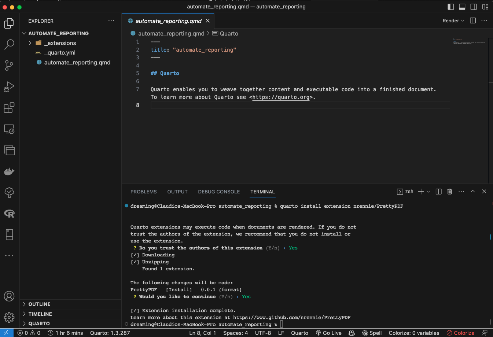Open the Extensions view icon

9,108
